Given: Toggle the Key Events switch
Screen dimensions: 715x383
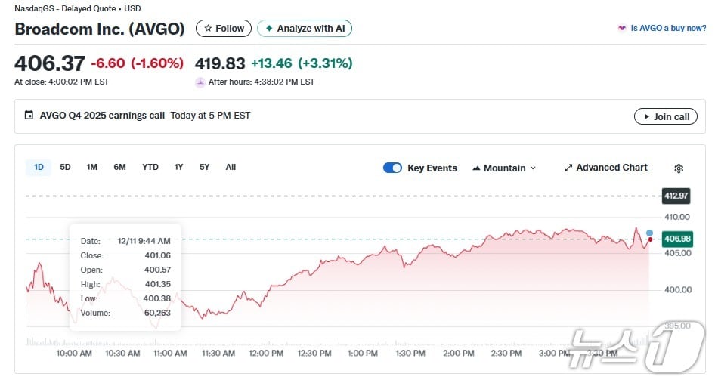Looking at the screenshot, I should (392, 168).
